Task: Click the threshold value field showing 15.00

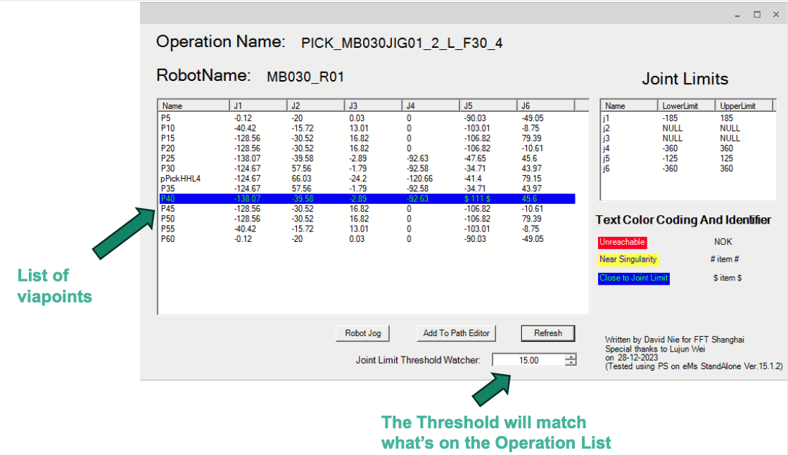Action: tap(528, 360)
